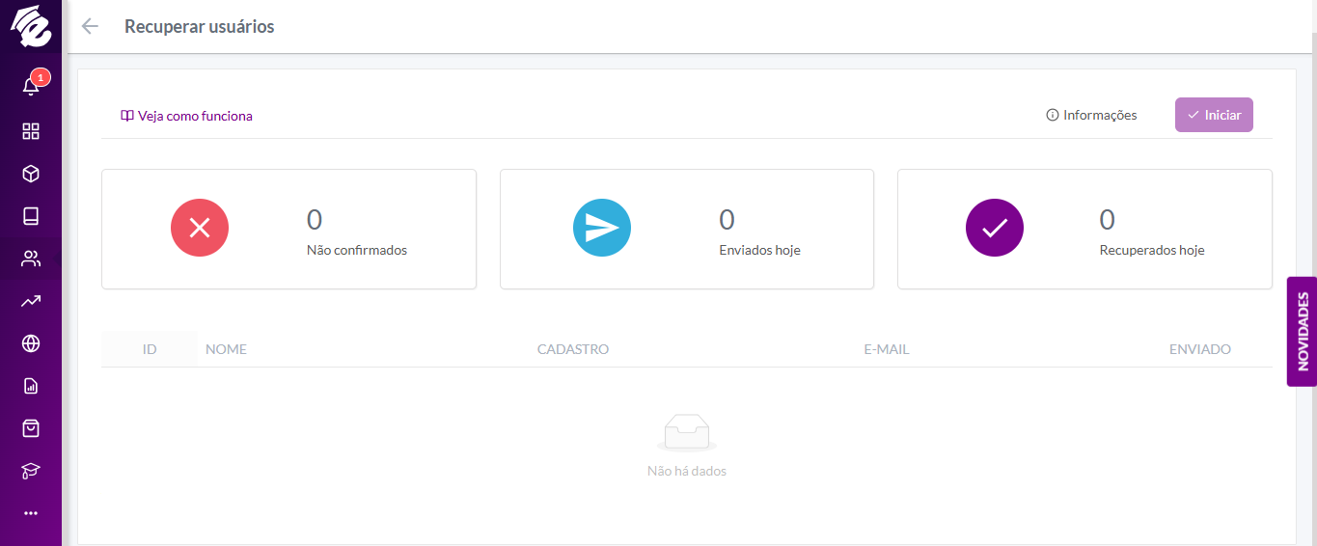Click the Iniciar button

click(x=1214, y=115)
